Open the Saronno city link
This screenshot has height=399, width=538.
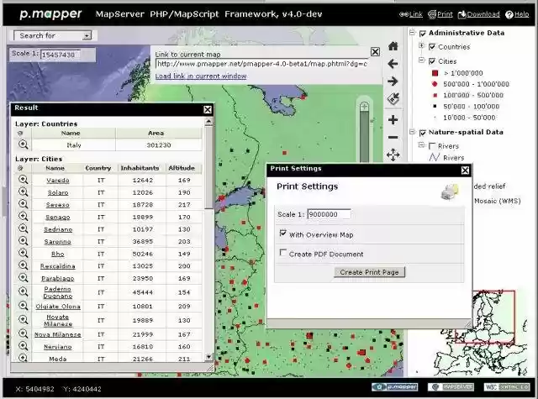[58, 242]
